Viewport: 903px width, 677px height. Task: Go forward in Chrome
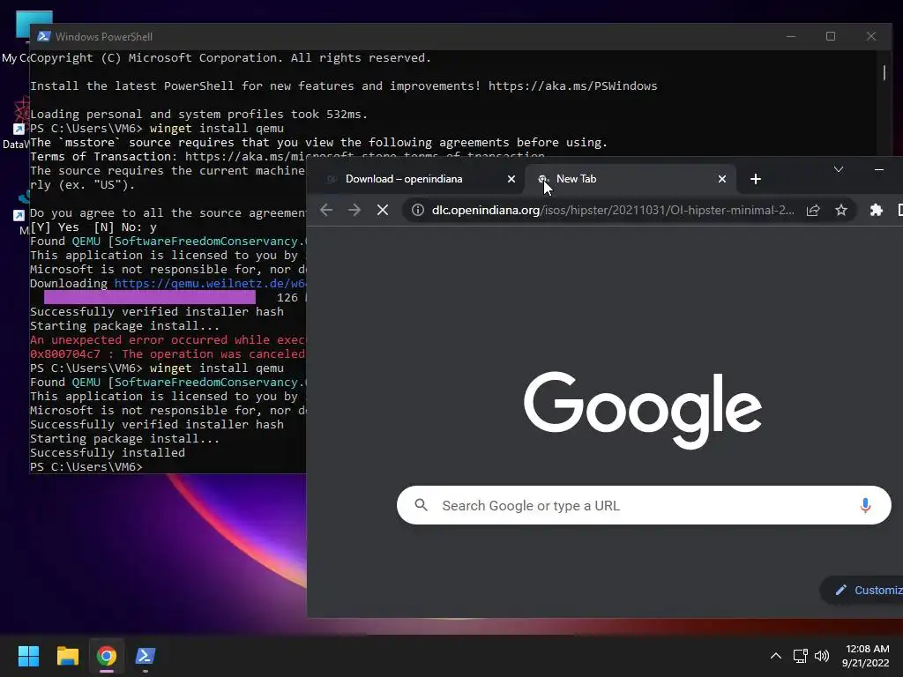354,210
